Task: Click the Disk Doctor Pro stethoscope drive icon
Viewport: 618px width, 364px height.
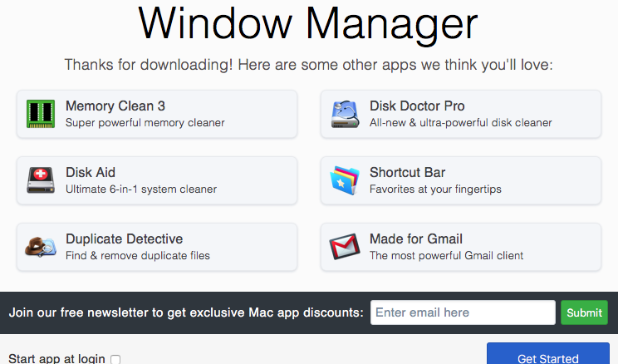Action: pos(345,114)
